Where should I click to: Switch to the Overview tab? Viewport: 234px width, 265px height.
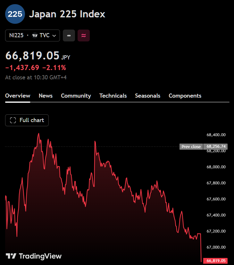coord(18,96)
